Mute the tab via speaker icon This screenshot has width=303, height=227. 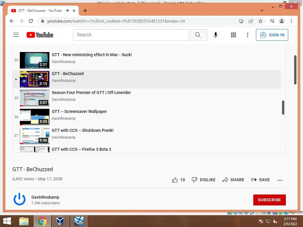pyautogui.click(x=68, y=10)
